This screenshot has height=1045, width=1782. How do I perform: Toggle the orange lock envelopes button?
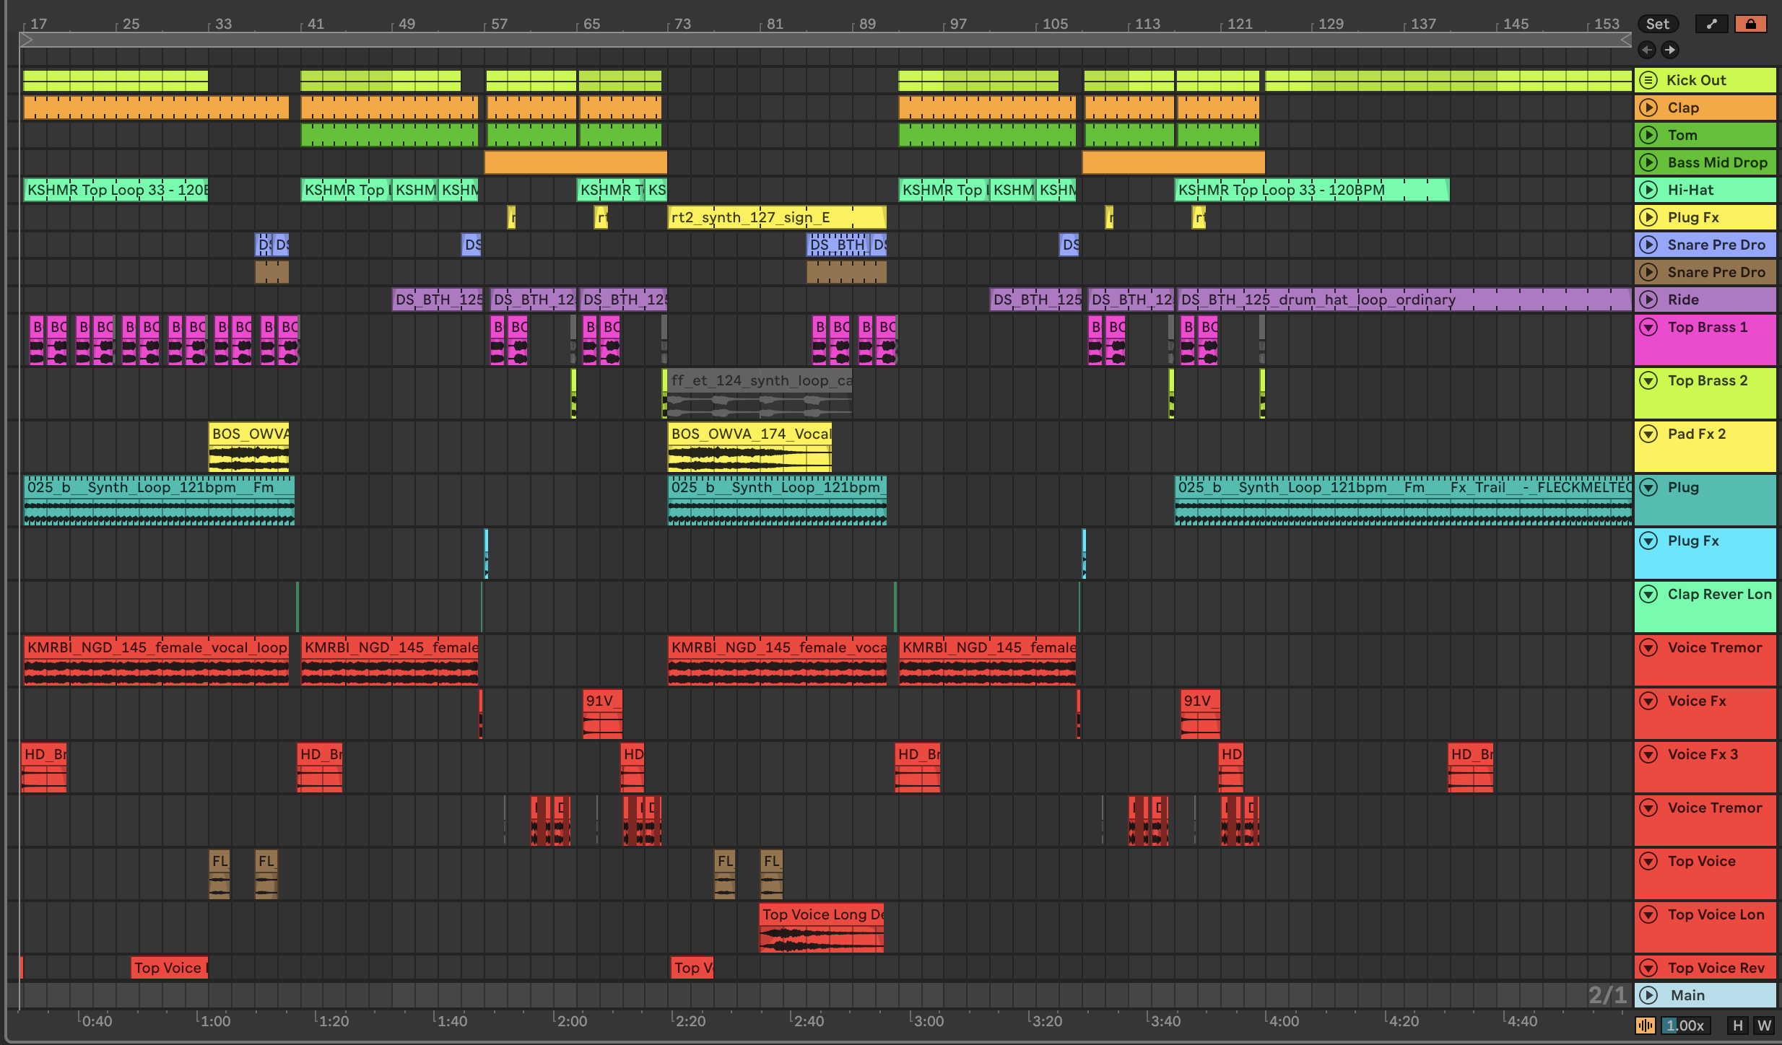(1750, 24)
